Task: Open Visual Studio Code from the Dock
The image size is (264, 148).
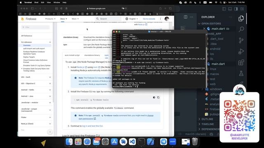Action: 132,142
